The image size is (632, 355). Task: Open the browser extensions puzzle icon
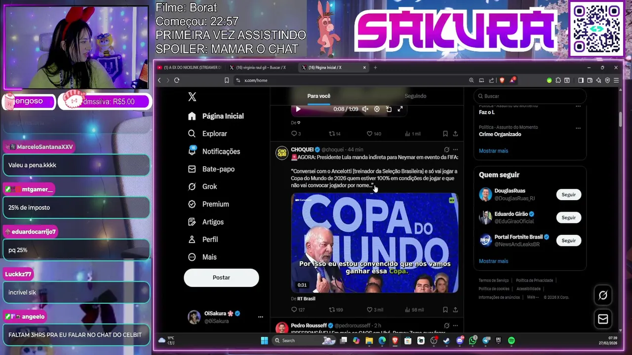pyautogui.click(x=558, y=80)
